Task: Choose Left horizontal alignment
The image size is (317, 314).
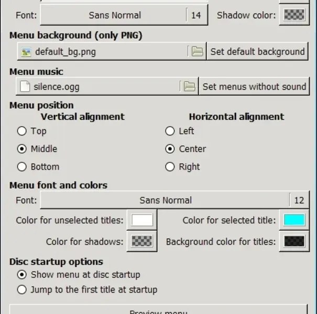Action: tap(170, 131)
